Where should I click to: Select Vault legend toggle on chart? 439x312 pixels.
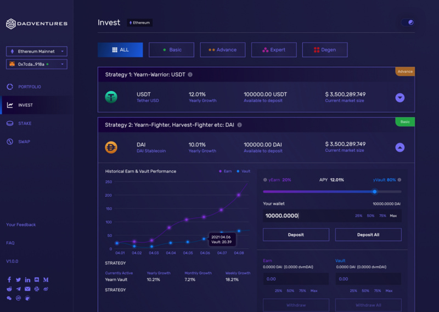(x=243, y=171)
